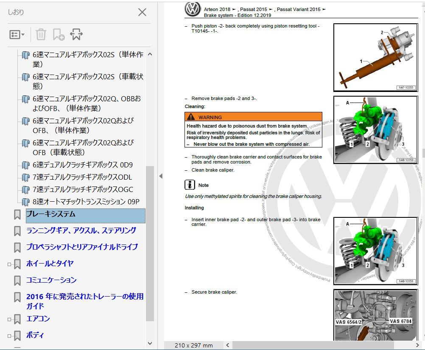Open bookmark 6速デュアルクラッチギアボックス 0D9
The width and height of the screenshot is (425, 350).
point(83,164)
